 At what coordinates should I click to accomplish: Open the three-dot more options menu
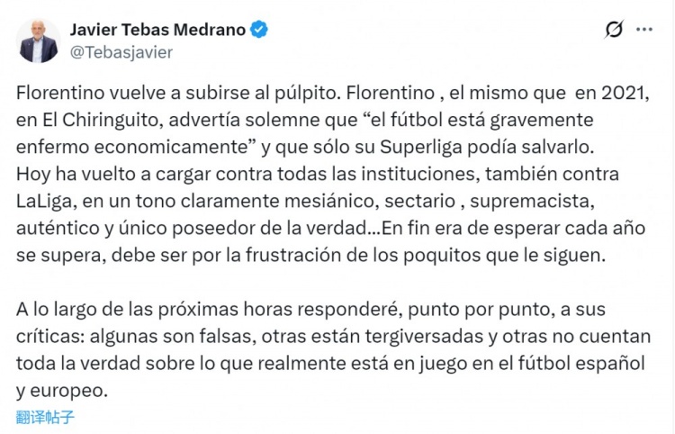tap(644, 29)
